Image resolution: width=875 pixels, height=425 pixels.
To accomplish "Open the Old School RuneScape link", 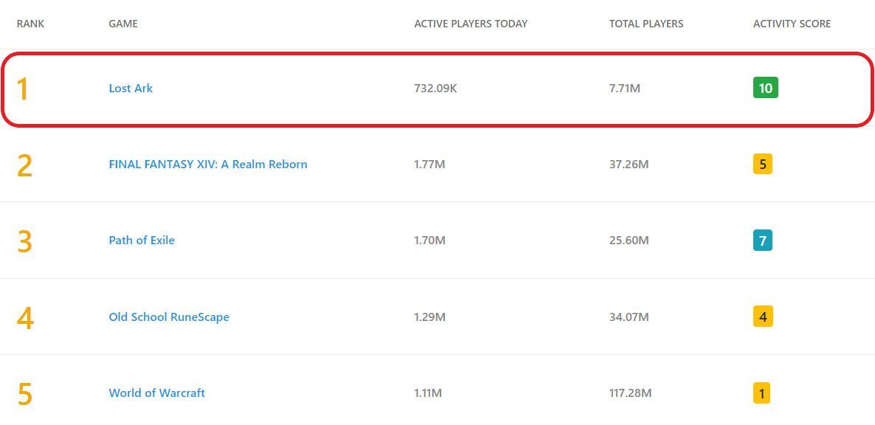I will pos(169,317).
